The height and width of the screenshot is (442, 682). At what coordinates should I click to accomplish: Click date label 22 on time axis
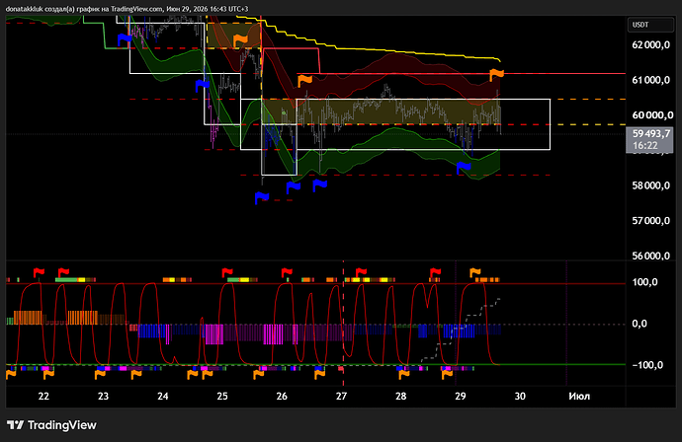[x=43, y=396]
